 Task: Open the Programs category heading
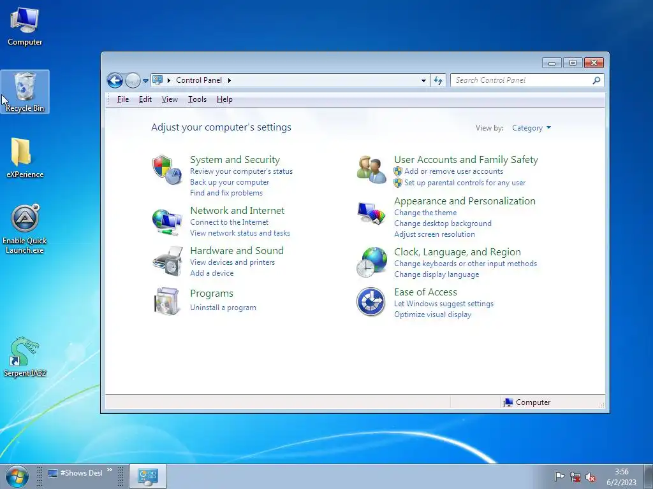pyautogui.click(x=212, y=294)
